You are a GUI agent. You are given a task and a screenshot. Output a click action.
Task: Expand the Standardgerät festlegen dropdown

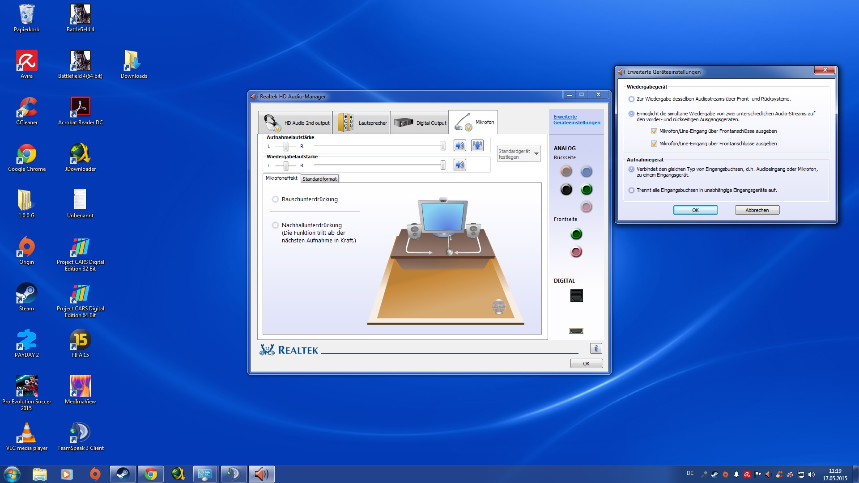[x=536, y=154]
